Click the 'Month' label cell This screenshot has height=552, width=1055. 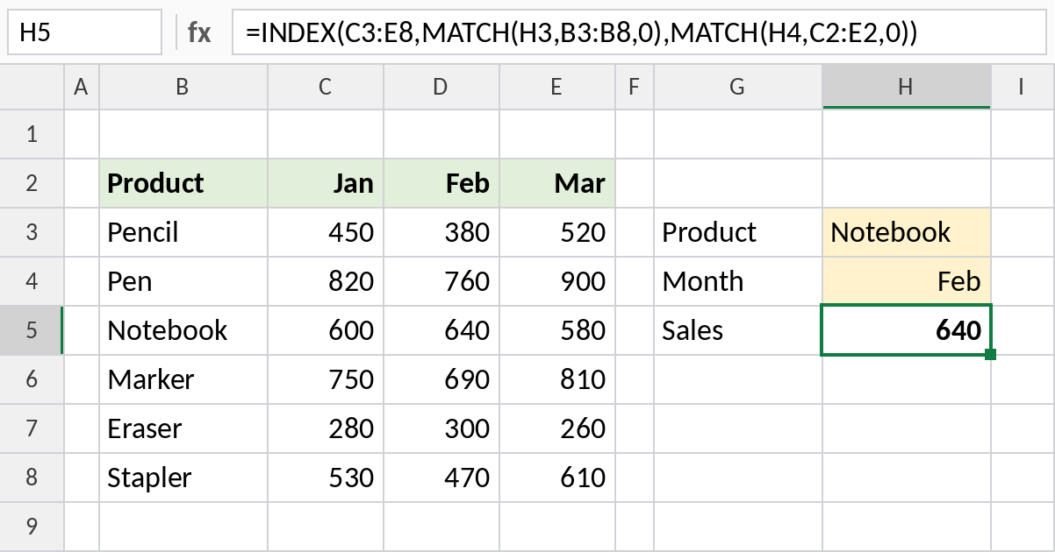pyautogui.click(x=738, y=281)
